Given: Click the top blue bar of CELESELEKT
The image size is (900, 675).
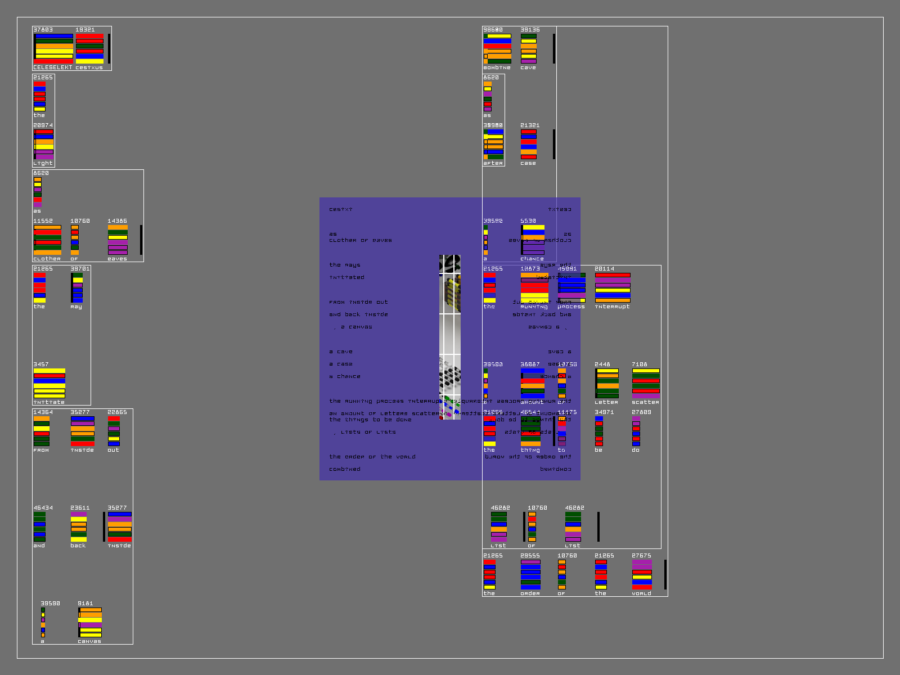Looking at the screenshot, I should coord(54,36).
